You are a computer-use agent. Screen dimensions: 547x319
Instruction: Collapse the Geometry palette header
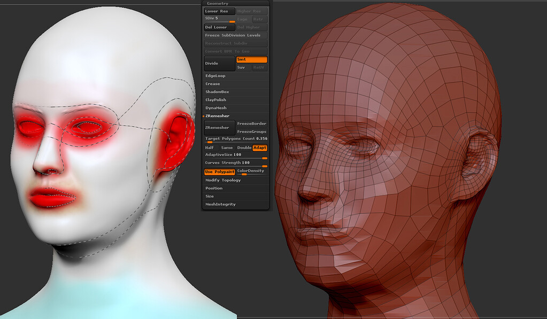[217, 3]
